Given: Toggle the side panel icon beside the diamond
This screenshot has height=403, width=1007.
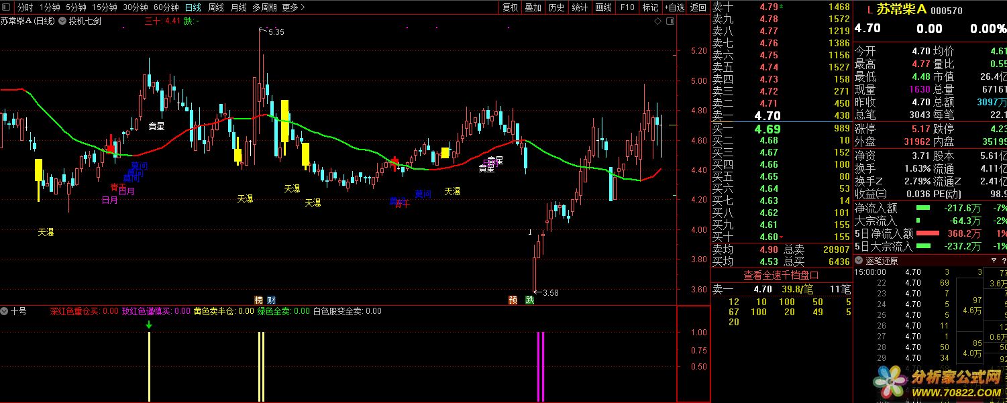Looking at the screenshot, I should click(x=670, y=21).
